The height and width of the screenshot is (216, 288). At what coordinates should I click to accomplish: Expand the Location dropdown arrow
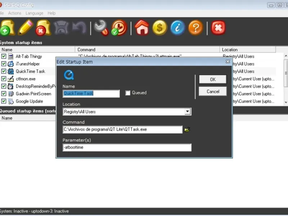[x=187, y=112]
